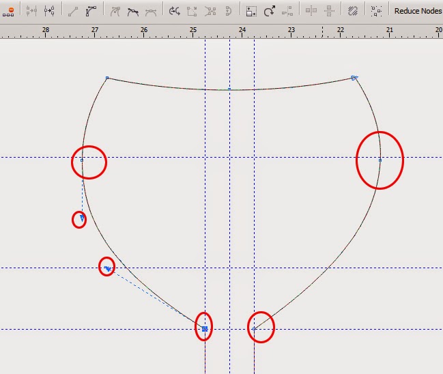Make the node a Cusp node
This screenshot has width=443, height=374.
[115, 12]
